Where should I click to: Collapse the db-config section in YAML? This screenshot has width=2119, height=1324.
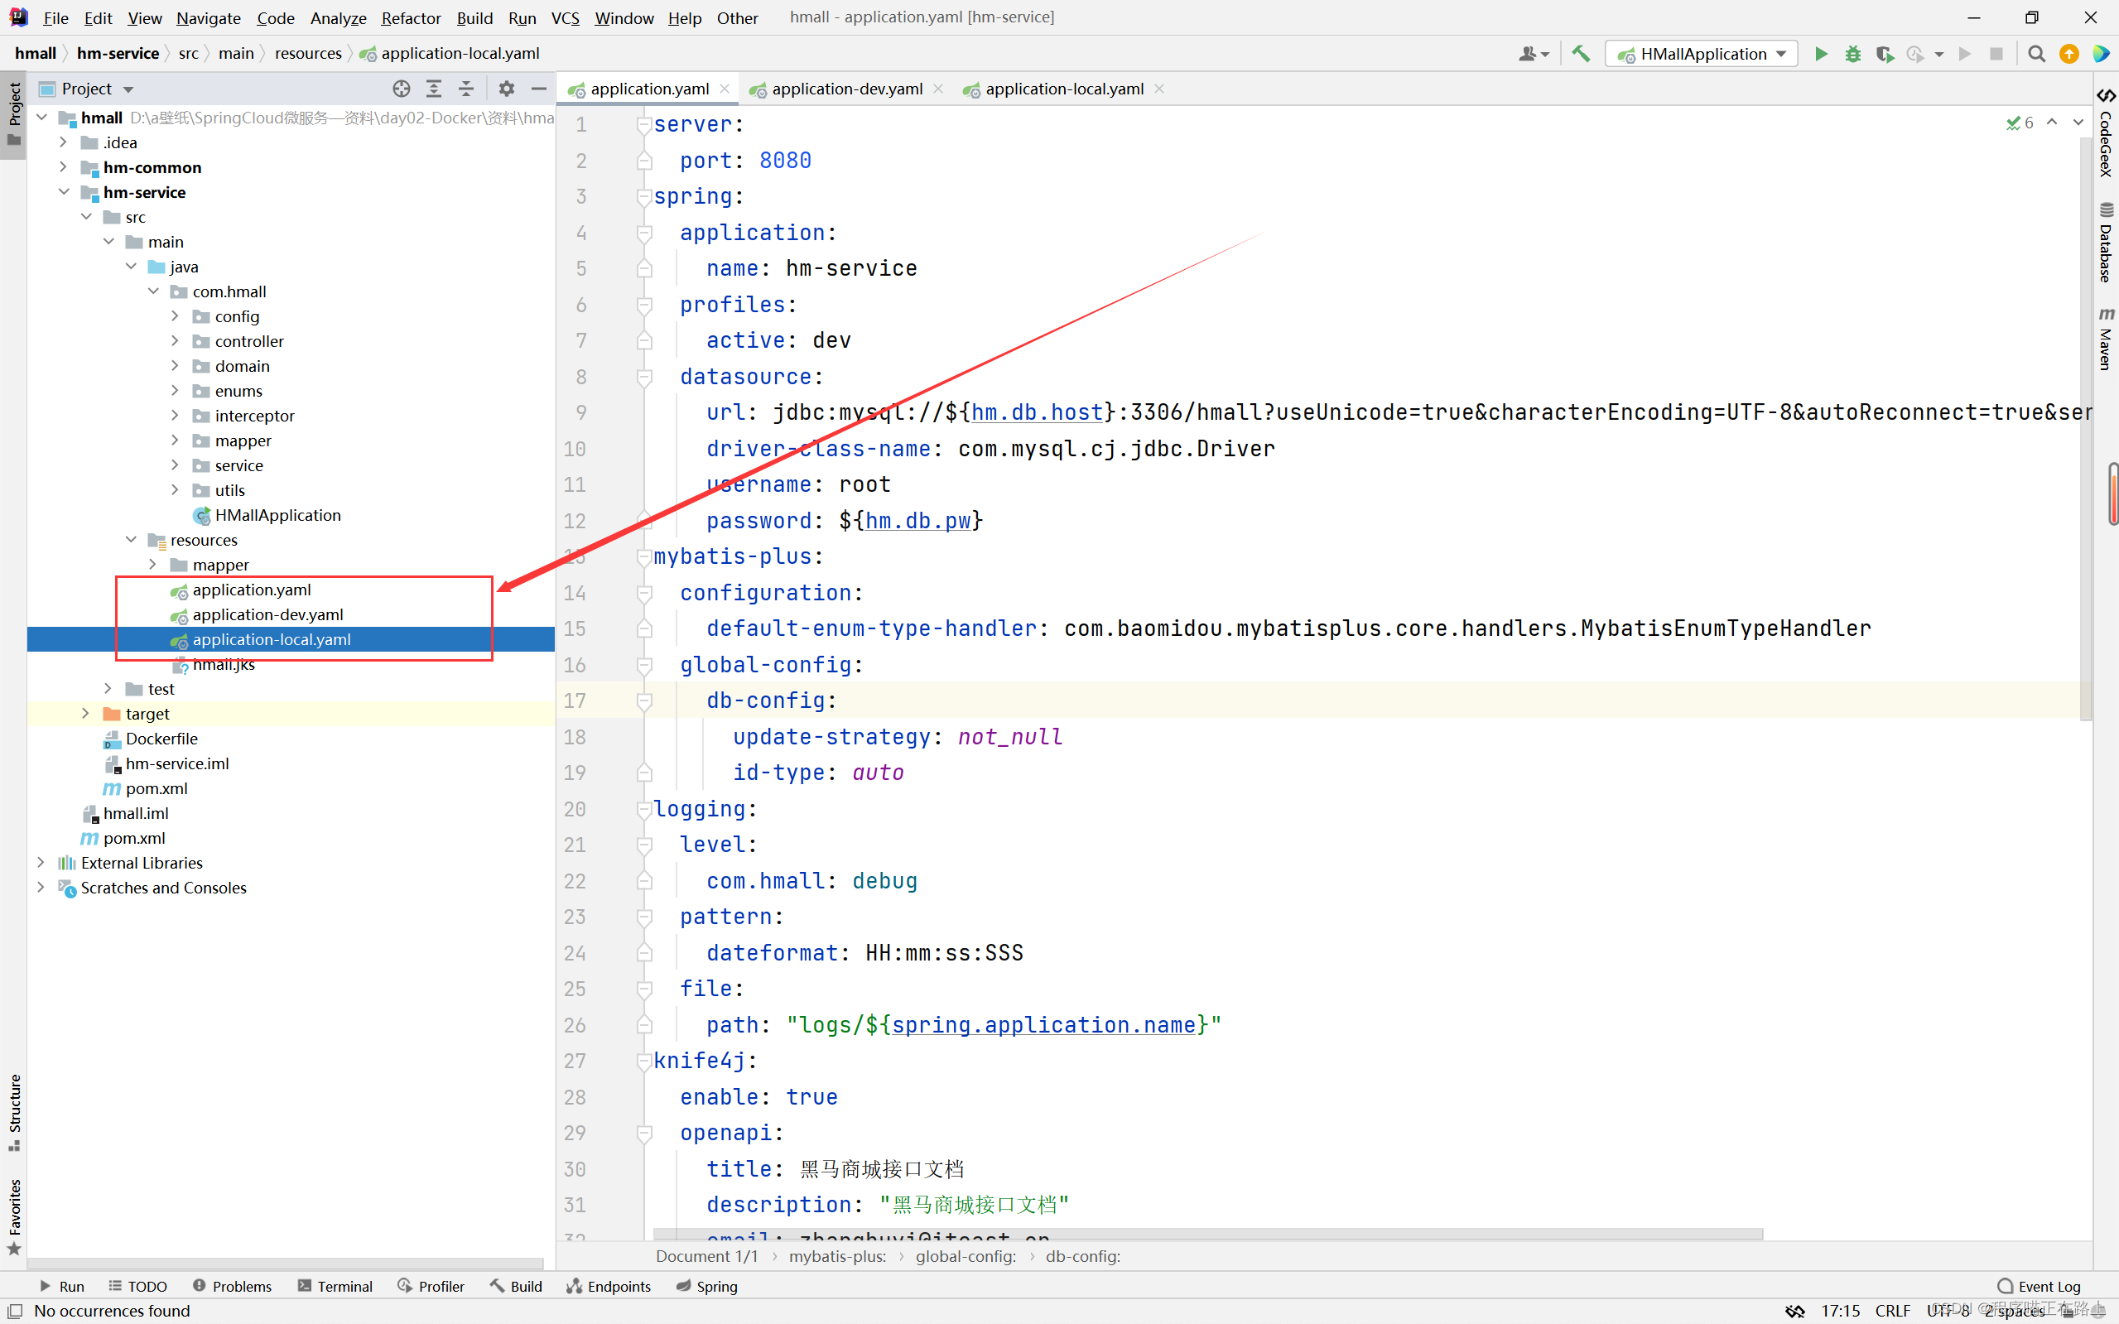click(643, 701)
